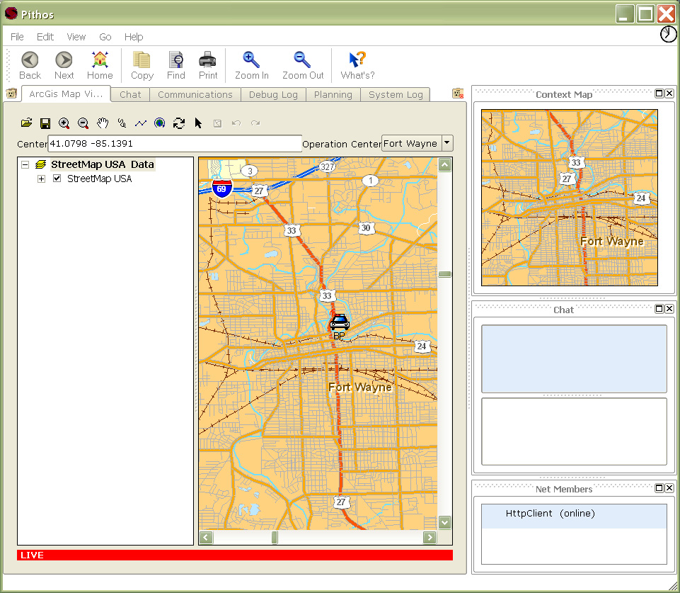680x593 pixels.
Task: Expand the StreetMap USA layer node
Action: pos(41,179)
